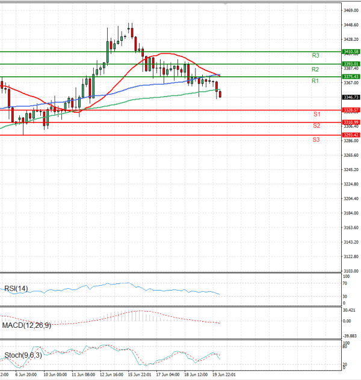Image resolution: width=361 pixels, height=380 pixels.
Task: Click the R2 resistance label
Action: click(x=315, y=70)
